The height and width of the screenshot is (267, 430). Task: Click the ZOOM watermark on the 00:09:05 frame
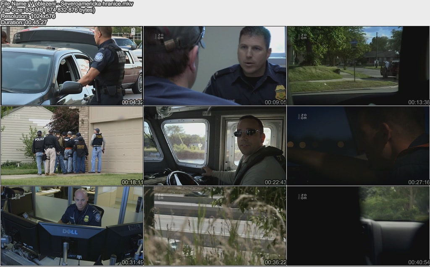(159, 36)
